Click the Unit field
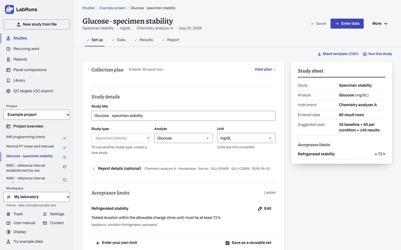 pyautogui.click(x=246, y=138)
